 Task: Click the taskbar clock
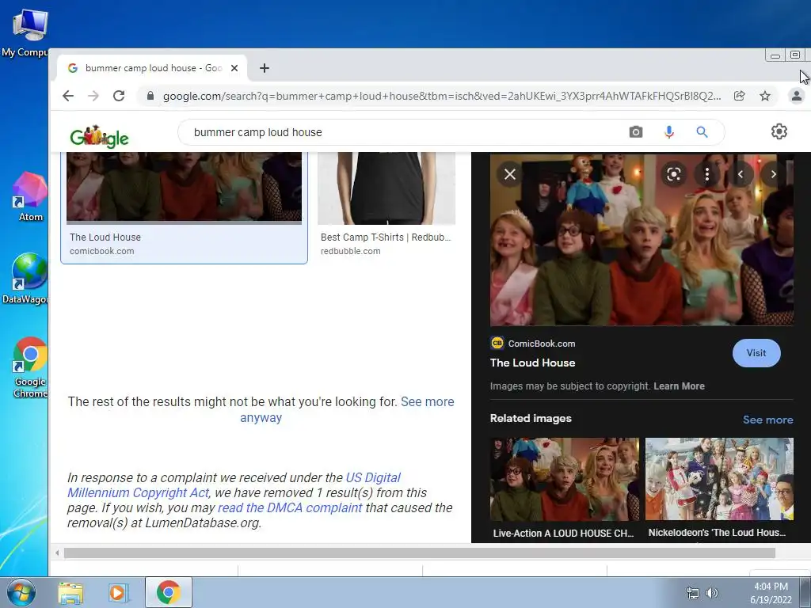tap(771, 593)
